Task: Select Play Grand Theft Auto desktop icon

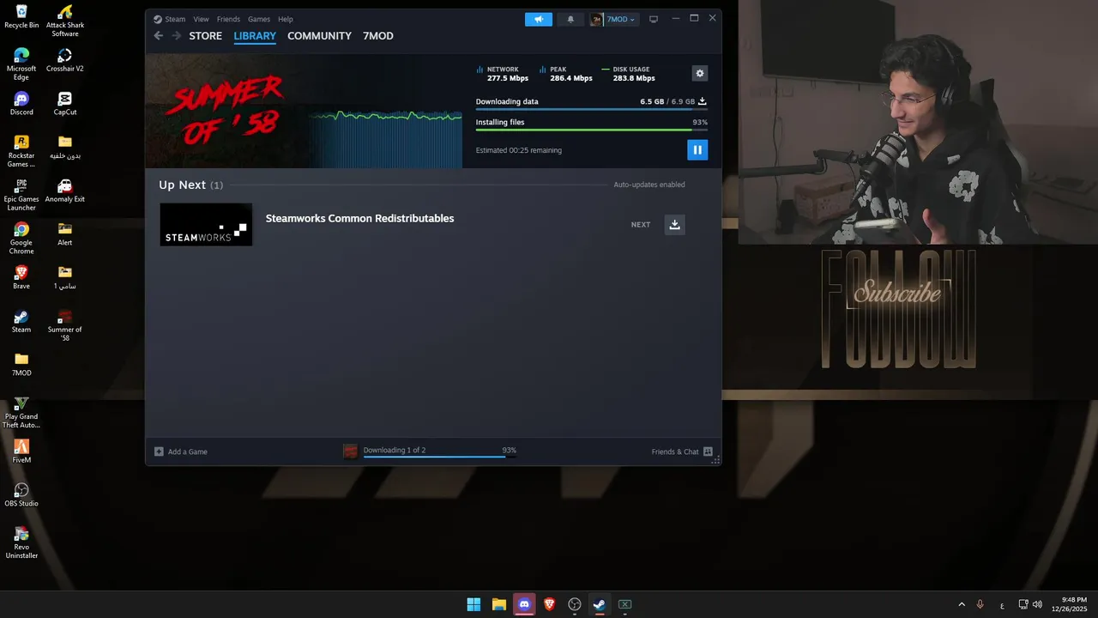Action: 21,412
